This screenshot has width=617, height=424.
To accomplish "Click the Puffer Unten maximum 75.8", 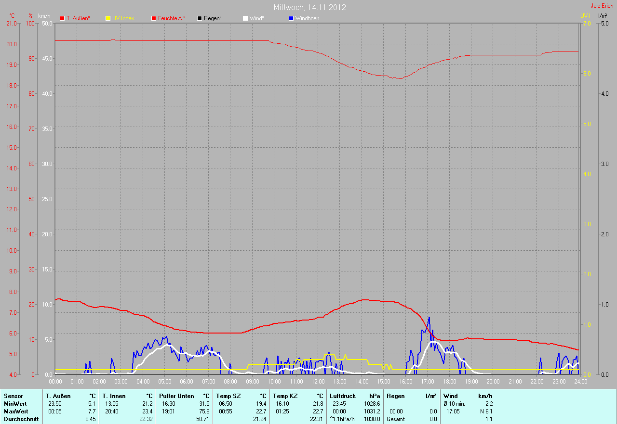I will [204, 411].
